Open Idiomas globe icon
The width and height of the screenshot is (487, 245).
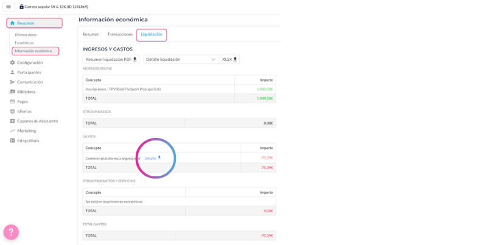click(x=12, y=111)
